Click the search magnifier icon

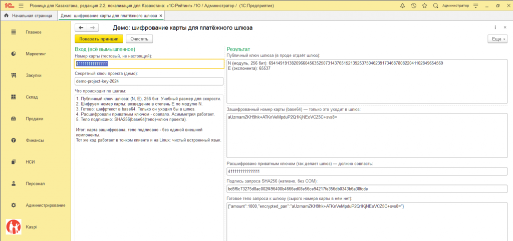pos(435,5)
